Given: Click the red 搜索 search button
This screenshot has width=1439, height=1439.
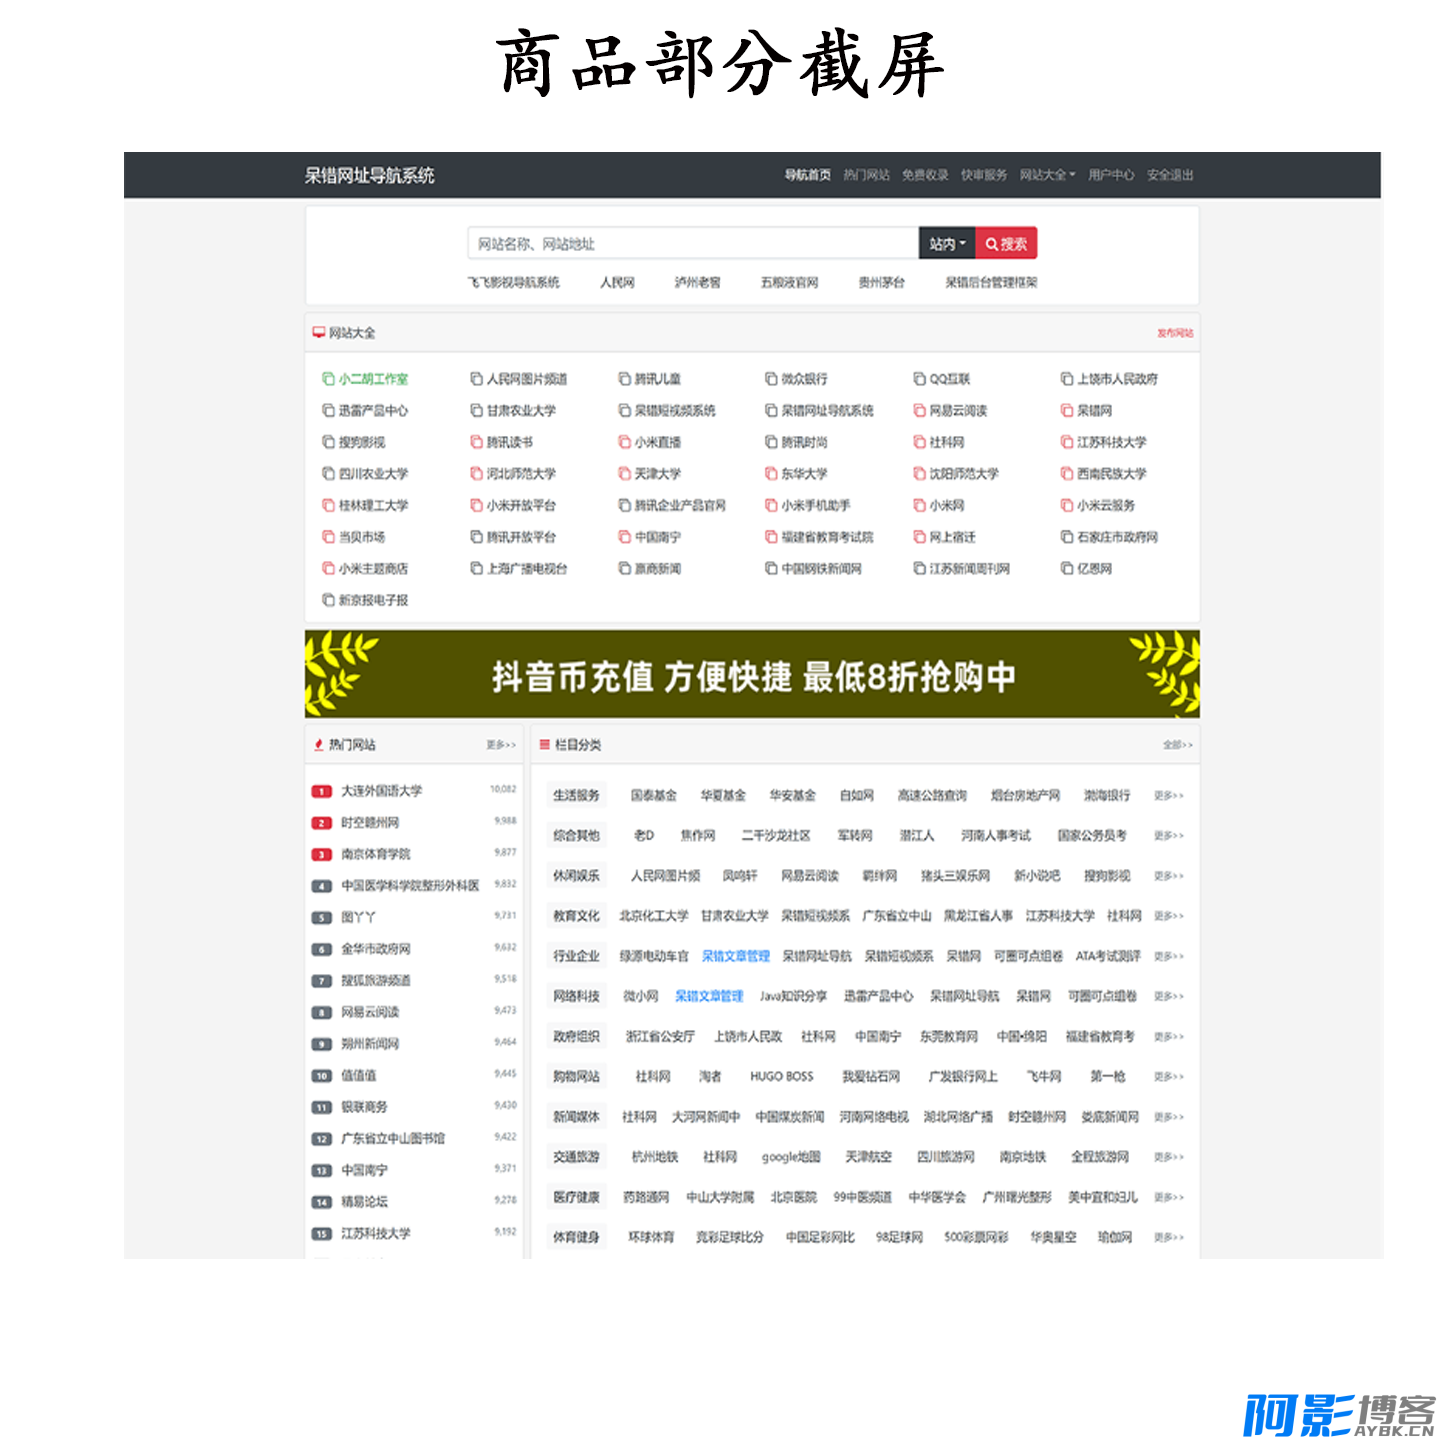Looking at the screenshot, I should coord(1006,244).
